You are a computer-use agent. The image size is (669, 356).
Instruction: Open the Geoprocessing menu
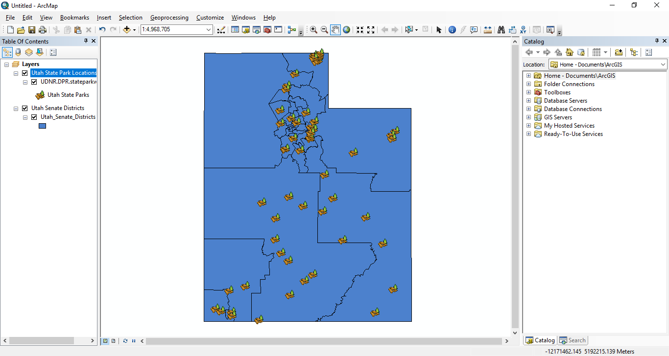point(169,18)
